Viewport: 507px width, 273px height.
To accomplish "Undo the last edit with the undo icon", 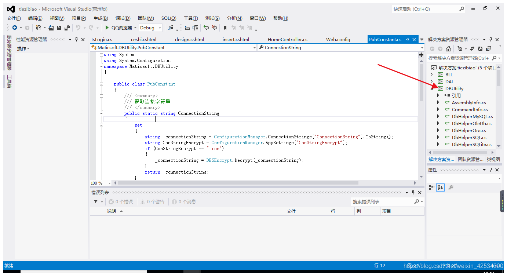I will coord(78,28).
